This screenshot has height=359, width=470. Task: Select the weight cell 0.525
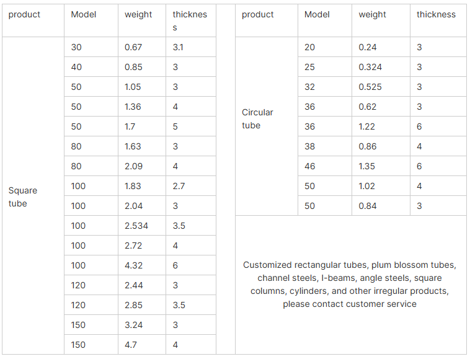click(x=381, y=87)
